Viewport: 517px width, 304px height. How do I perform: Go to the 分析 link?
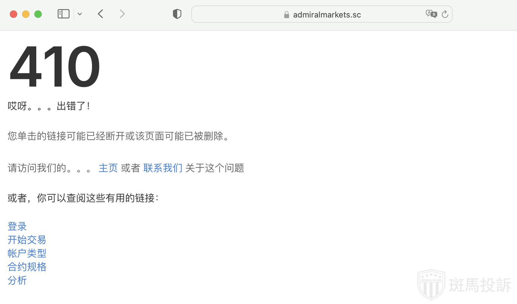17,280
